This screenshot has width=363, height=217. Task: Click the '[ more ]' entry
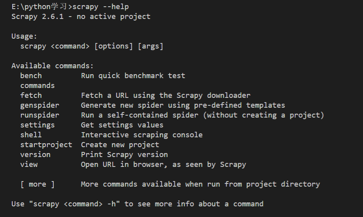click(x=38, y=184)
